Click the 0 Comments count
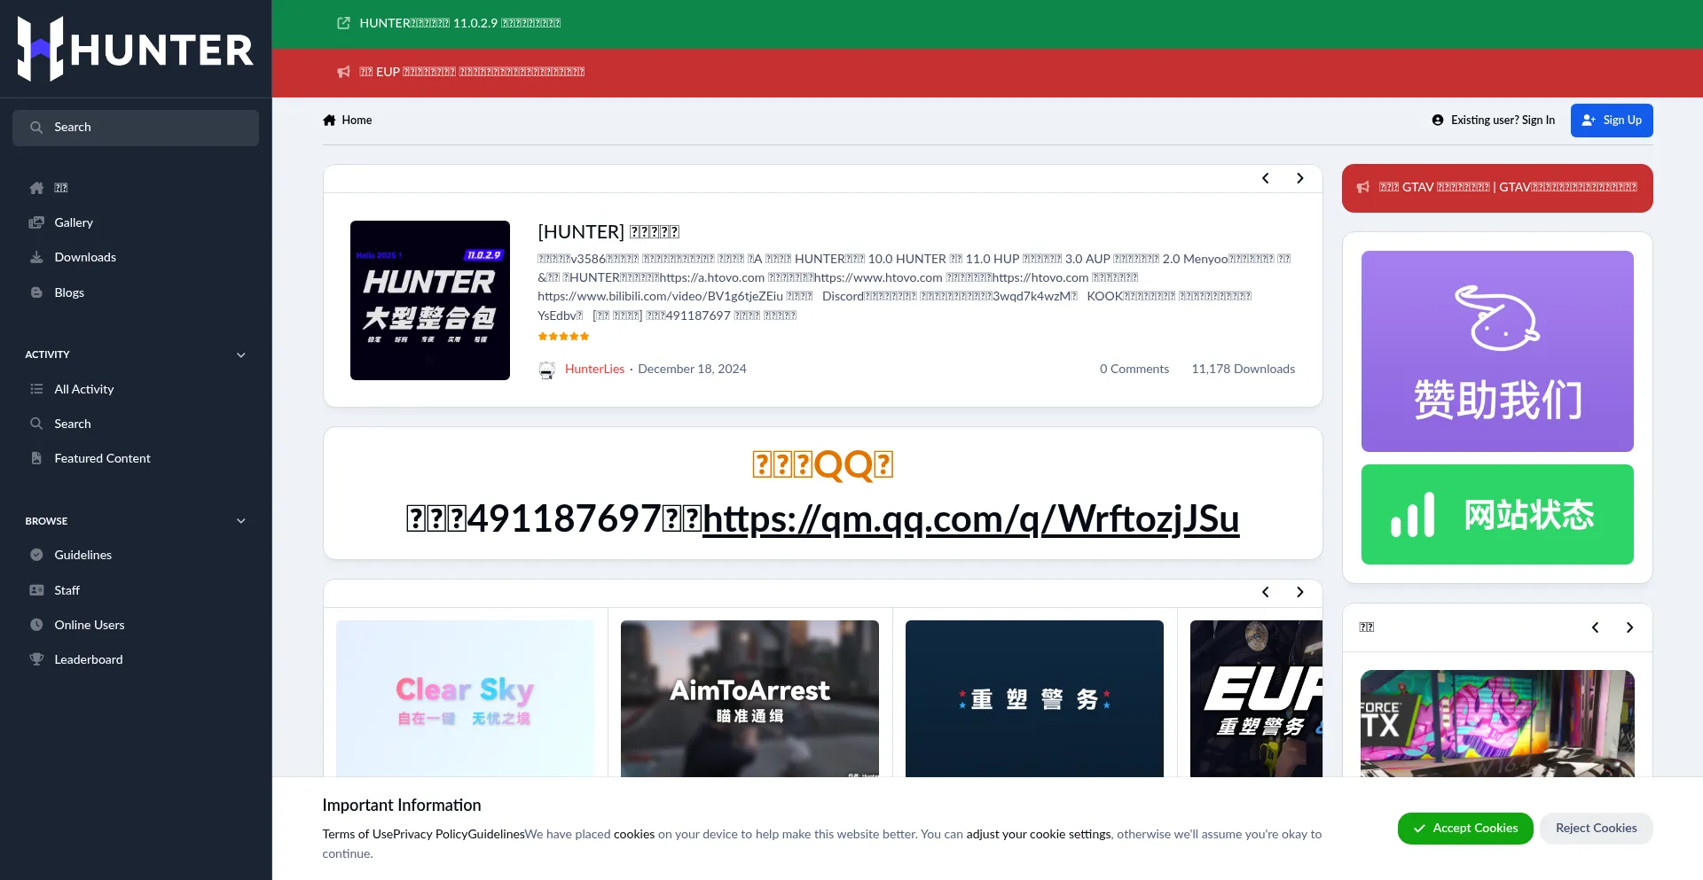 tap(1134, 370)
